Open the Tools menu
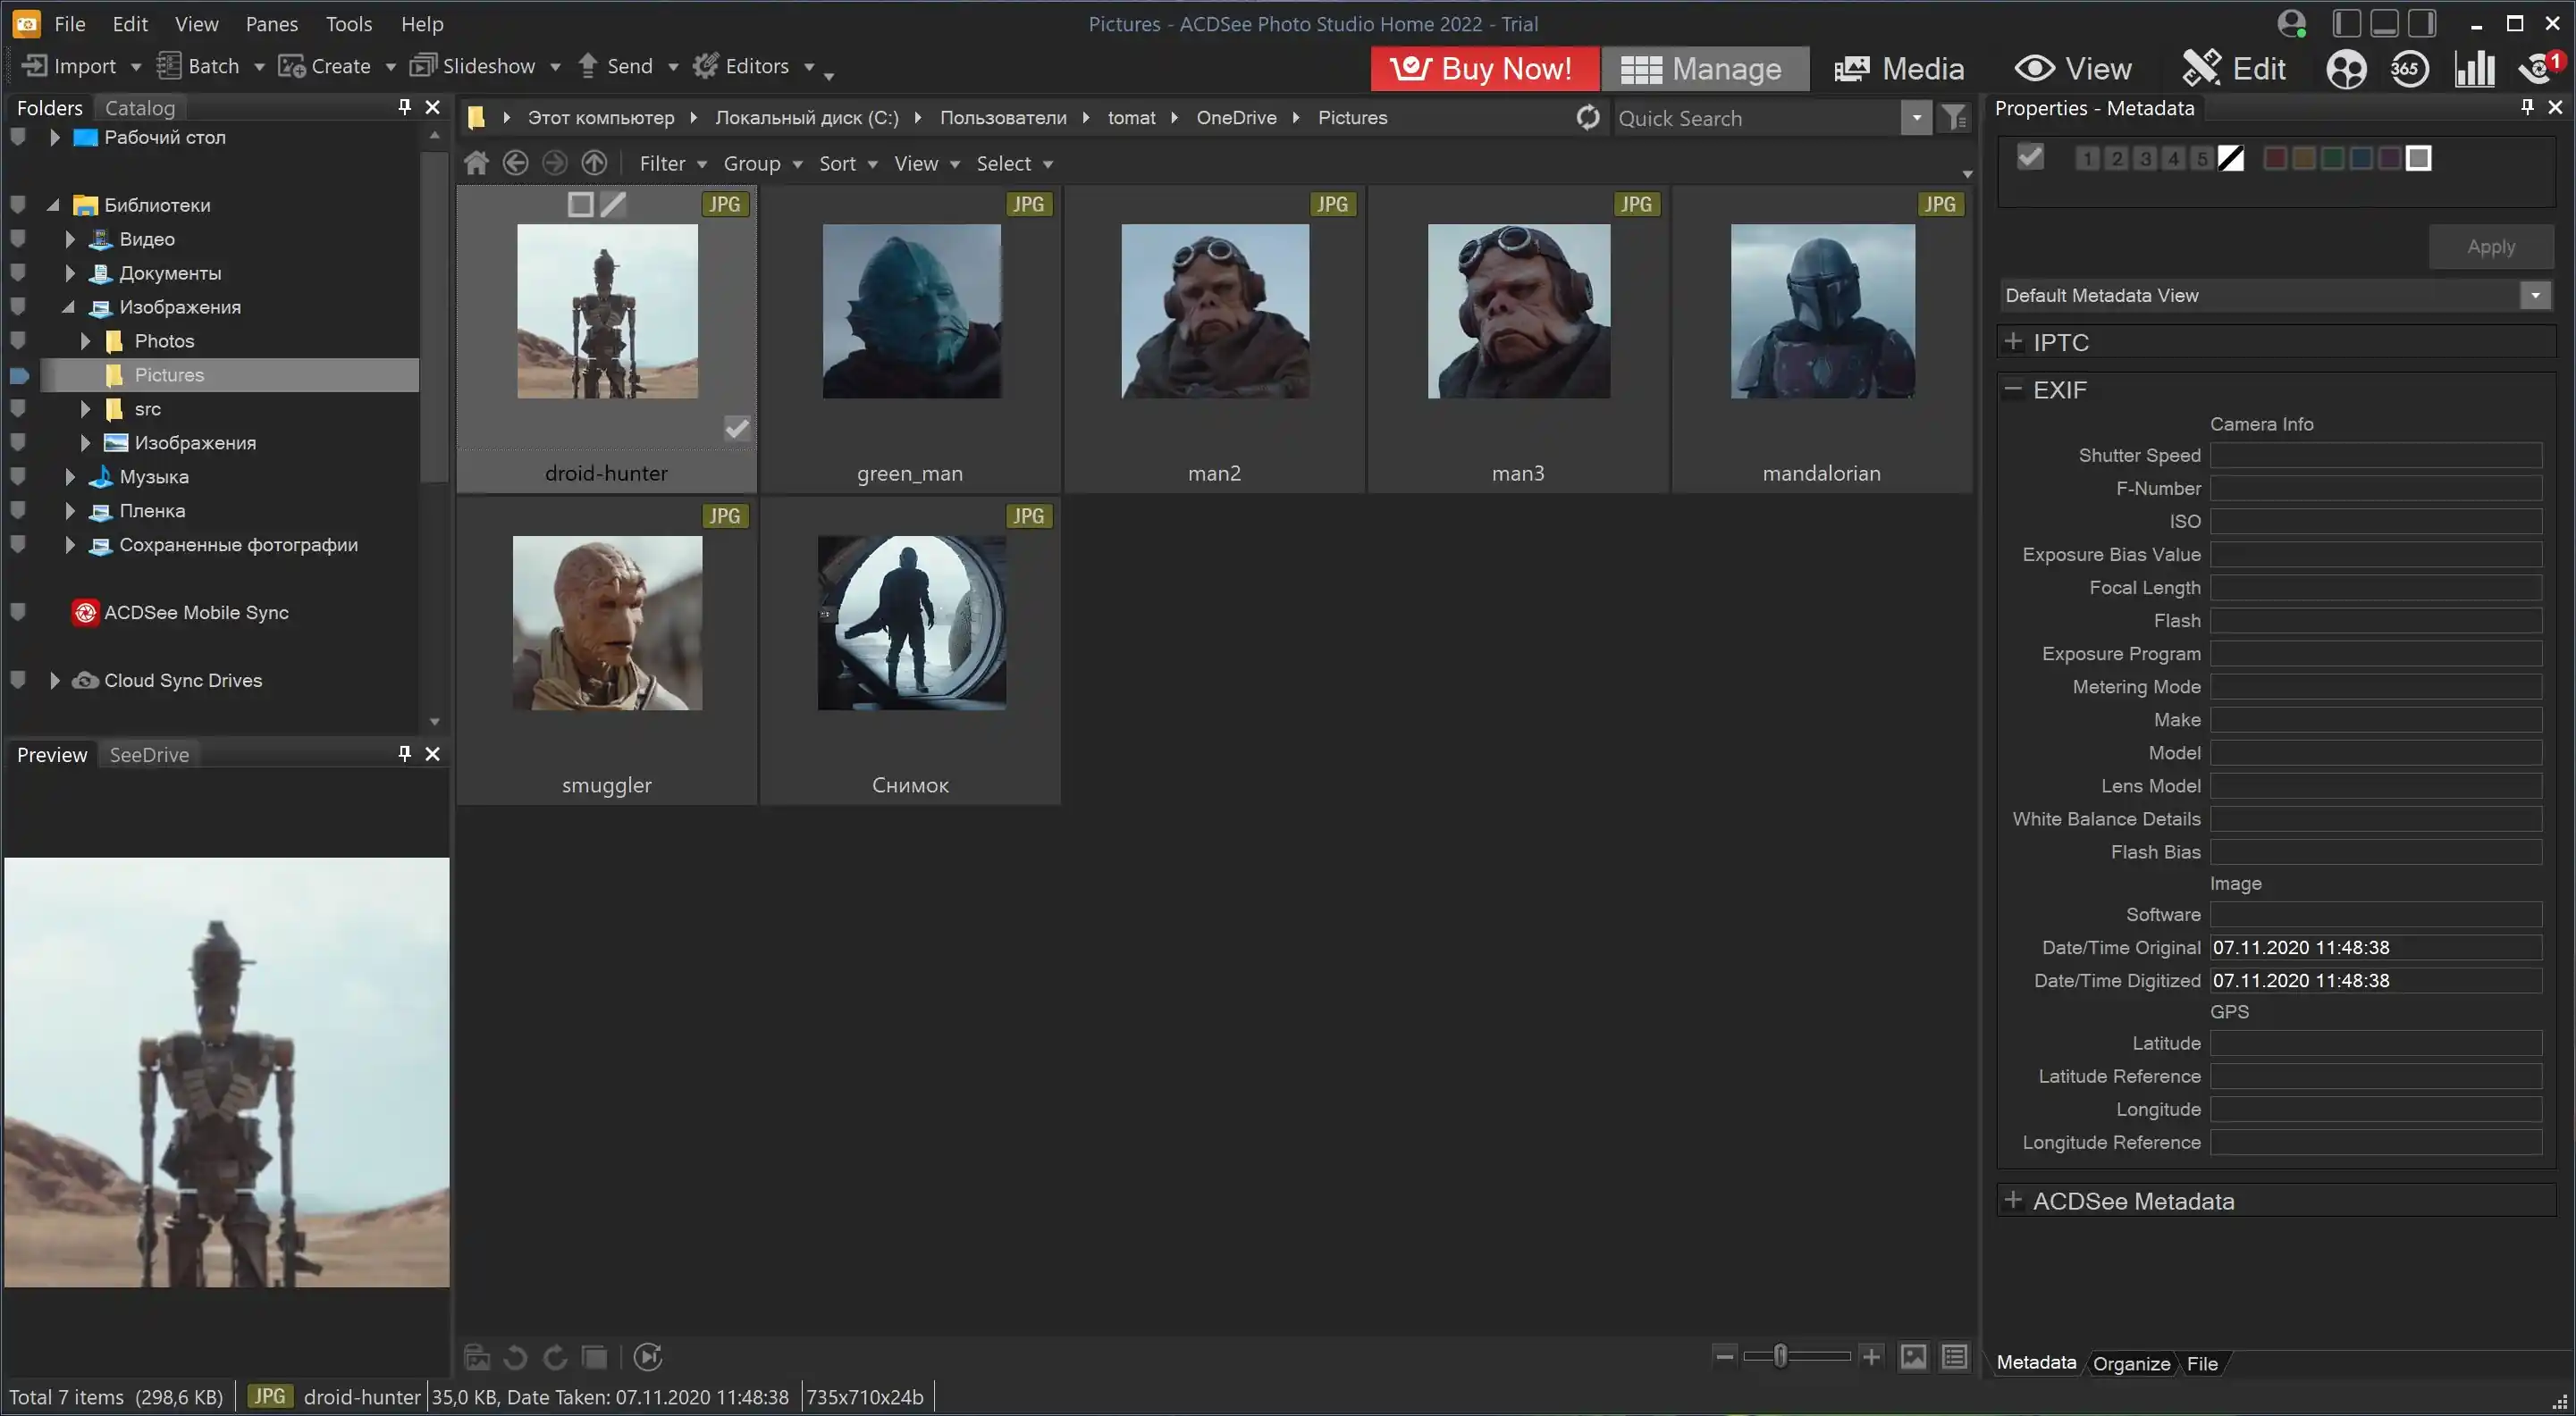 [348, 24]
